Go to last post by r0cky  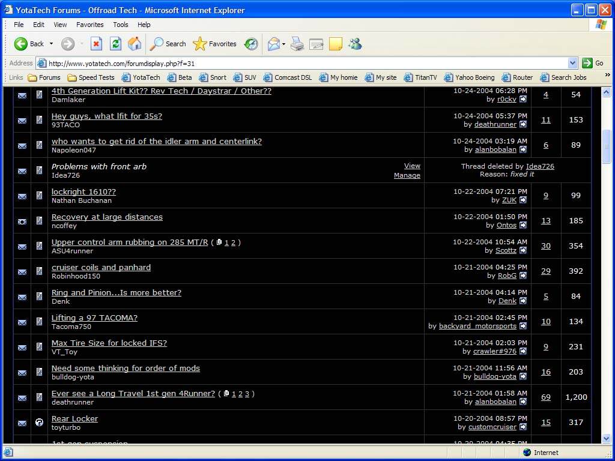point(523,99)
